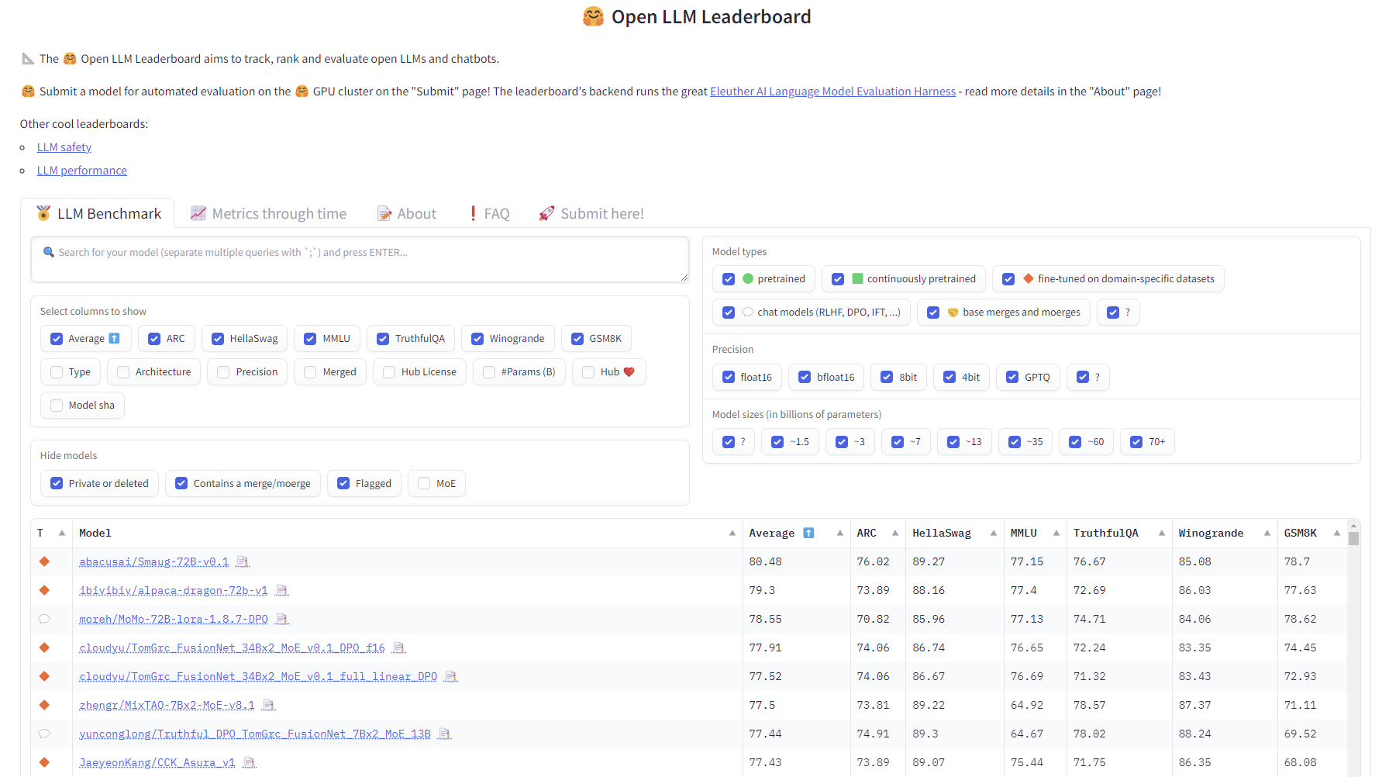Toggle the ~35 model size checkbox
The image size is (1382, 777).
coord(1015,442)
